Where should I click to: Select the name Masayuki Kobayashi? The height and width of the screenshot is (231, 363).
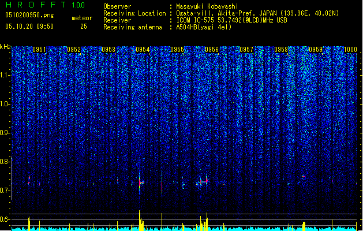(207, 6)
